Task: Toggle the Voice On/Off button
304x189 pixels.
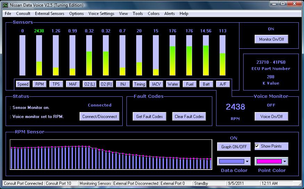Action: 271,116
